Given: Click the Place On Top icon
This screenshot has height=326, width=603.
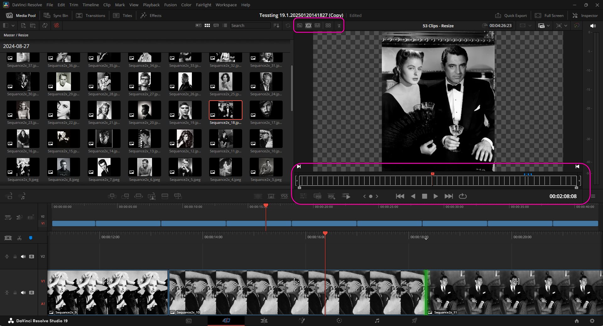Looking at the screenshot, I should pos(165,196).
